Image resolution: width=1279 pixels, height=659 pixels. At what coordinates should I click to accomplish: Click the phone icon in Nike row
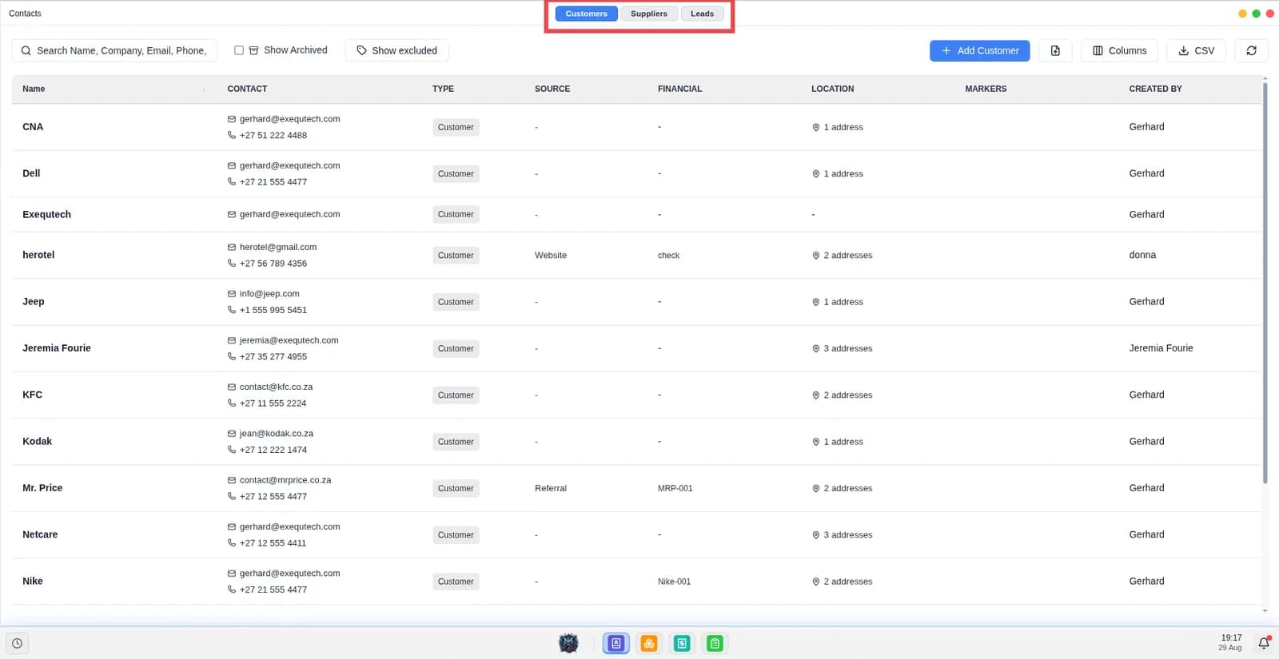pyautogui.click(x=232, y=590)
